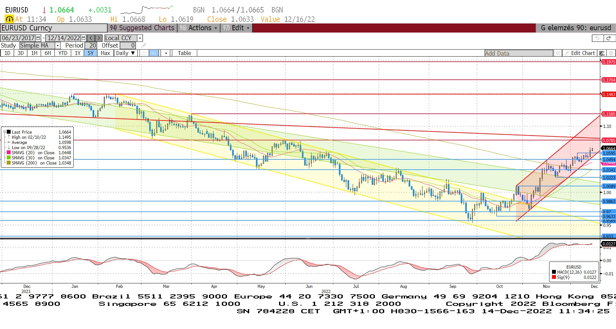Open the Daily periodicity dropdown

125,53
